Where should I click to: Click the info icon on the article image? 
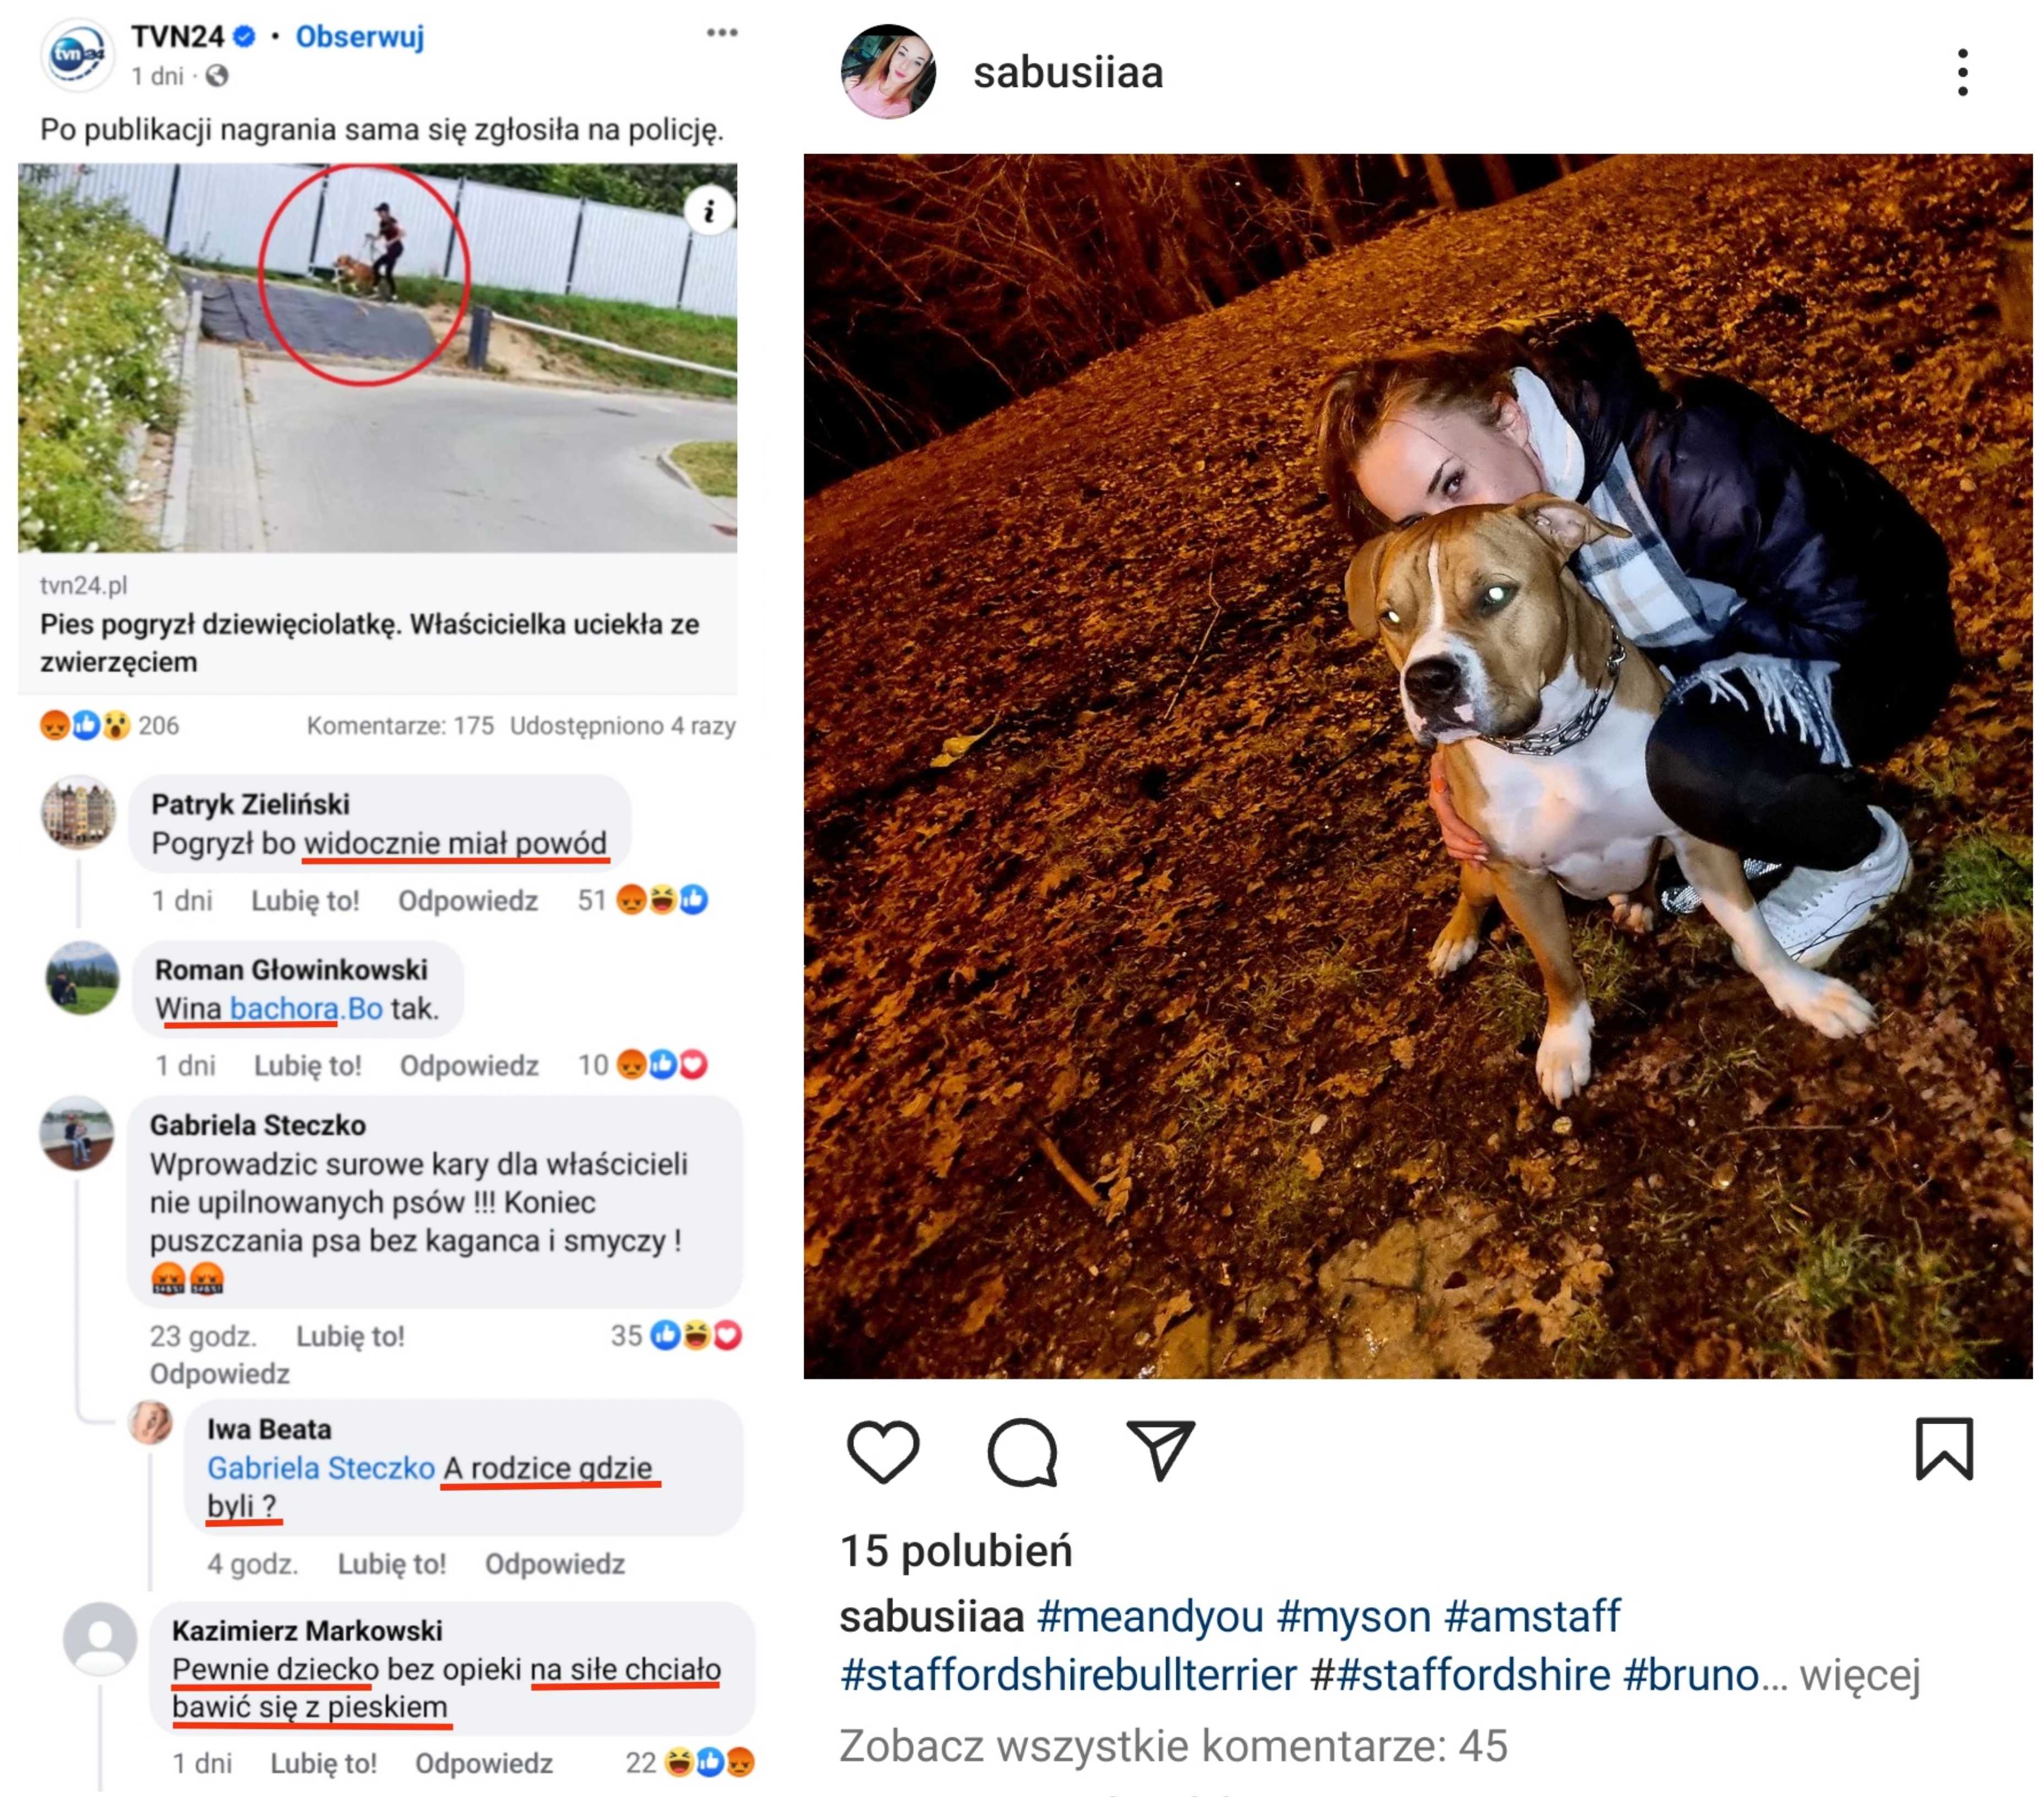click(x=709, y=211)
